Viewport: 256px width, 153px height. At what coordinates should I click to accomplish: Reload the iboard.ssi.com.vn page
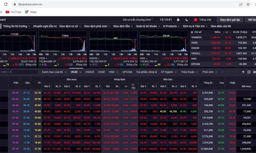(6, 4)
